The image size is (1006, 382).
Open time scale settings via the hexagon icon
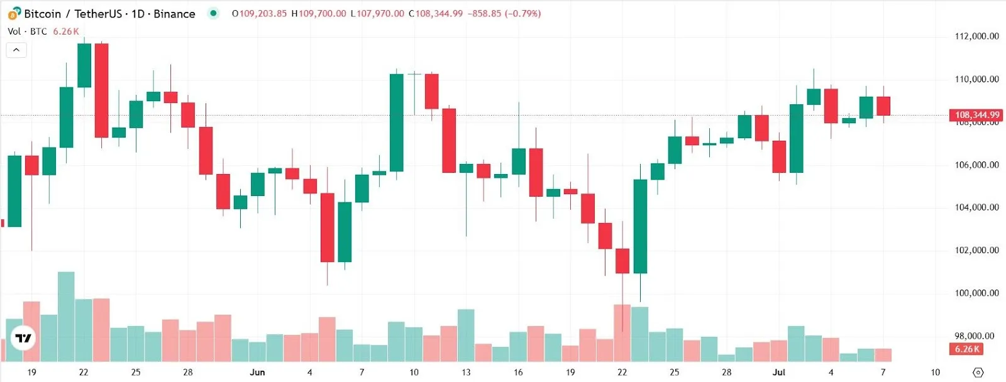tap(978, 372)
